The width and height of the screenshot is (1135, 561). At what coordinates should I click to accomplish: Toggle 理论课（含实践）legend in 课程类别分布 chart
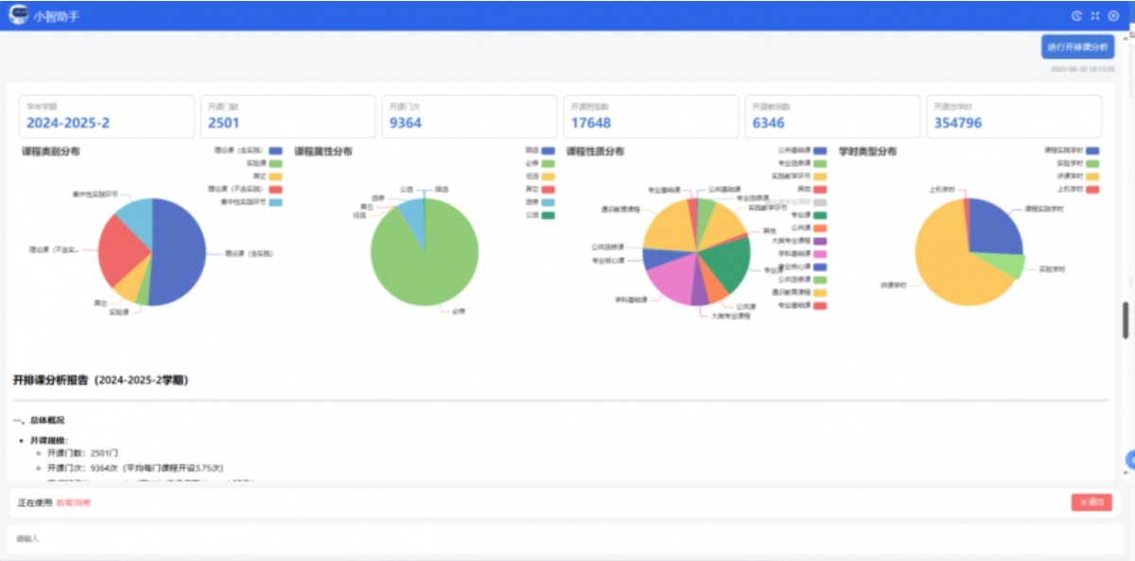coord(275,150)
